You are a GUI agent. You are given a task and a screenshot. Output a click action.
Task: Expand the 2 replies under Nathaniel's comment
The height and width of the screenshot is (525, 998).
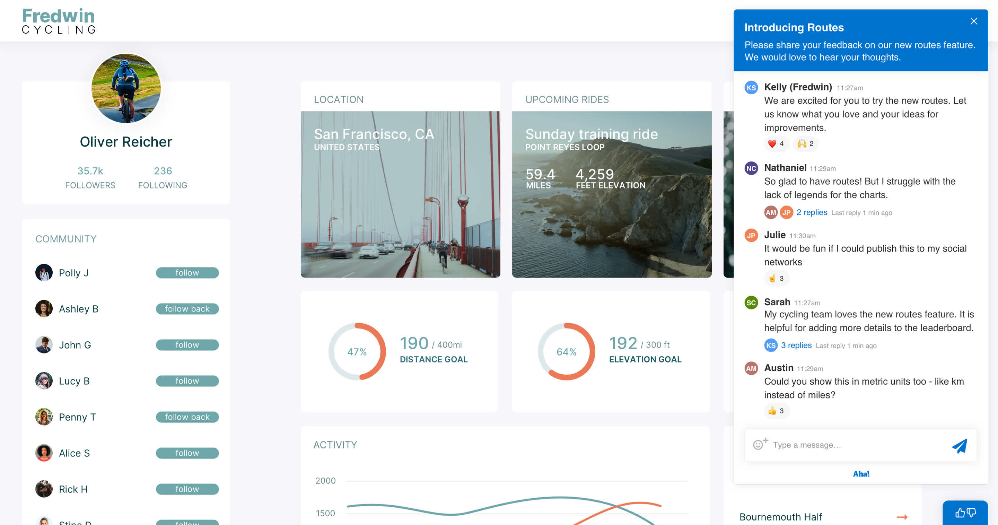[812, 212]
